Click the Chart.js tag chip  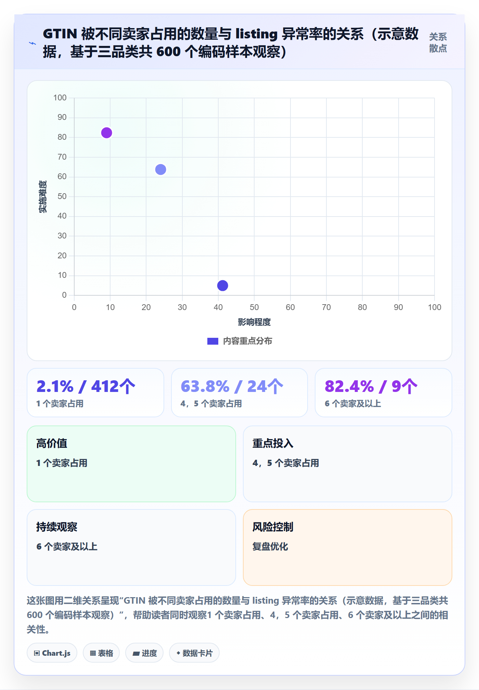[x=52, y=653]
